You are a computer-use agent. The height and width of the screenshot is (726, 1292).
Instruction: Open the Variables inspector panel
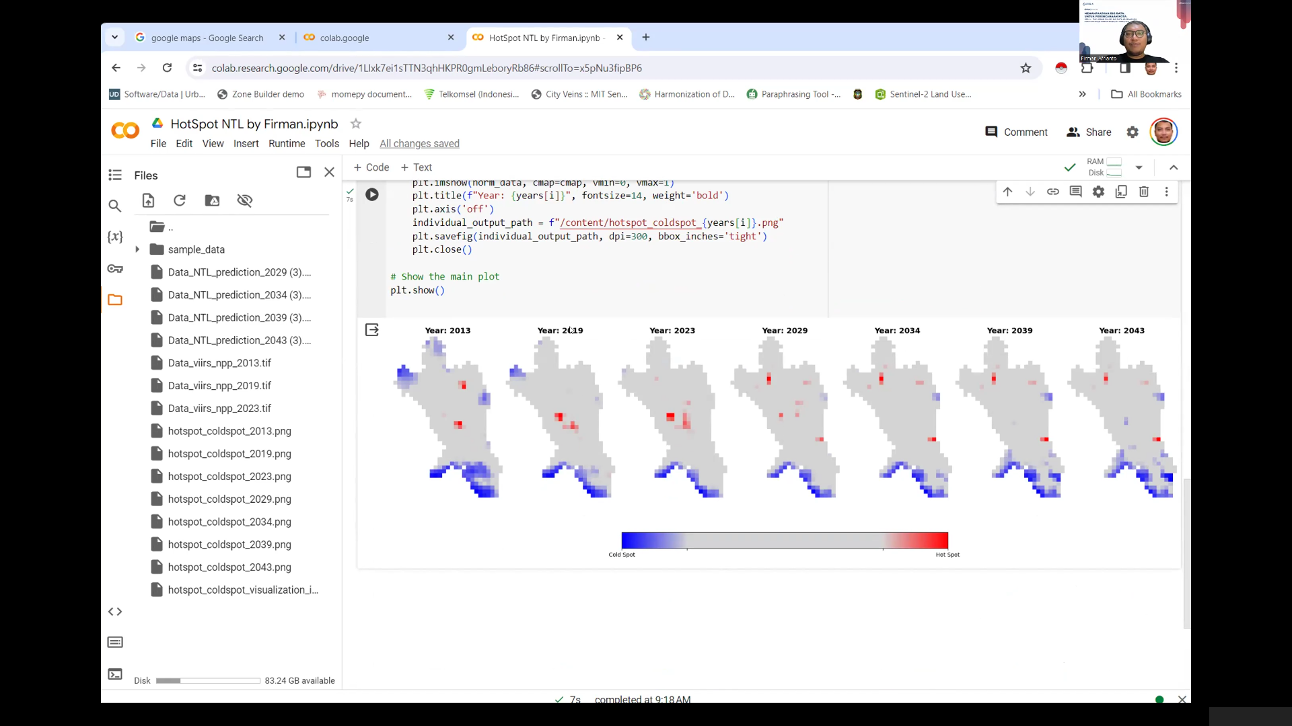115,236
